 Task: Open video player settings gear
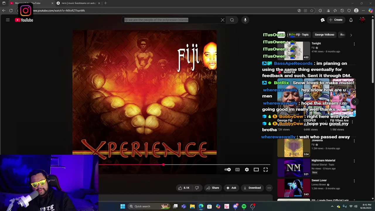coord(247,170)
